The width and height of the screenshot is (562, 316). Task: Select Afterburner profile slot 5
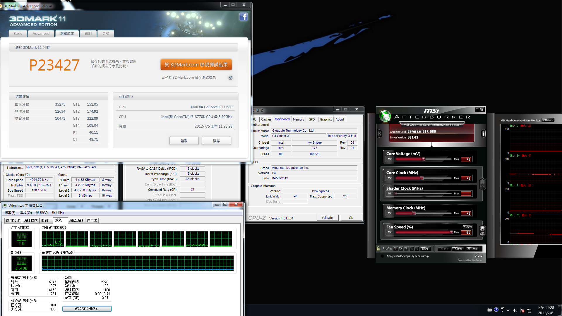click(x=417, y=249)
